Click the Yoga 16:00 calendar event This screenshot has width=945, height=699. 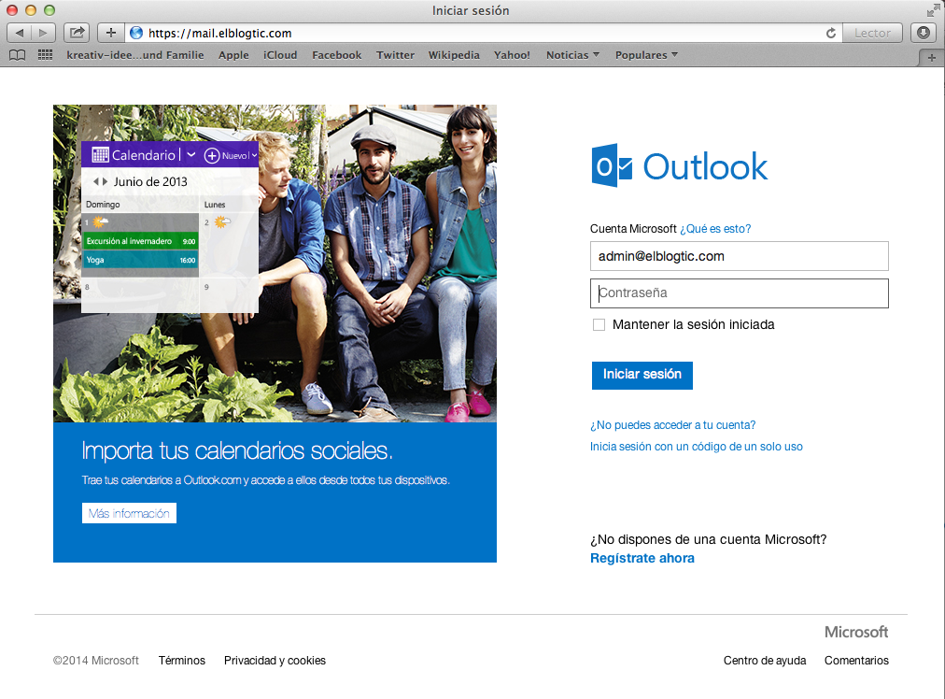tap(140, 260)
